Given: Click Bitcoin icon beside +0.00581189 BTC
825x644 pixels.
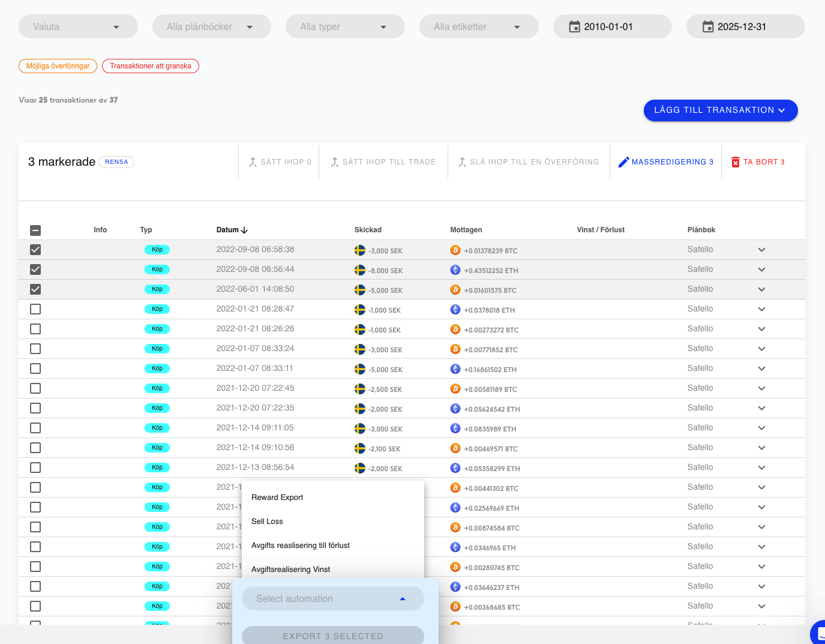Looking at the screenshot, I should [x=455, y=389].
